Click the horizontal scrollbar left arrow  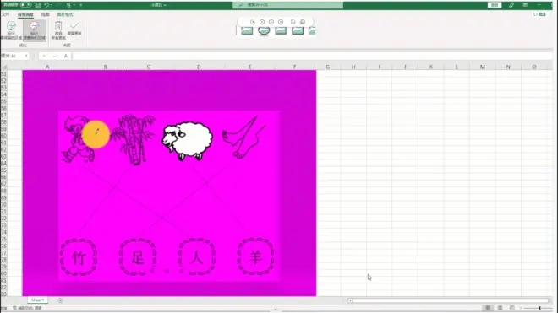pyautogui.click(x=351, y=300)
